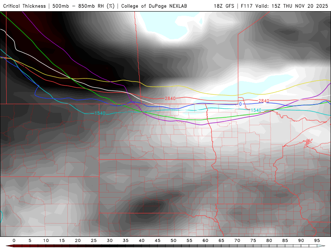
Task: Click the pale cyan high-end arrow of the color bar
Action: (x=321, y=246)
